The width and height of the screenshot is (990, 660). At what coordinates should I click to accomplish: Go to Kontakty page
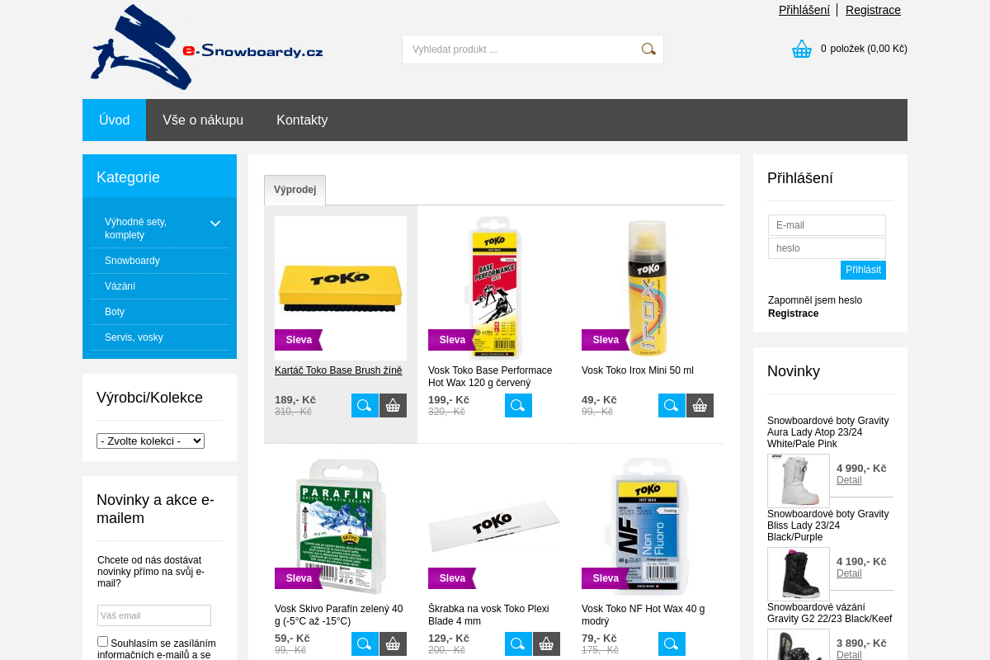[x=302, y=120]
